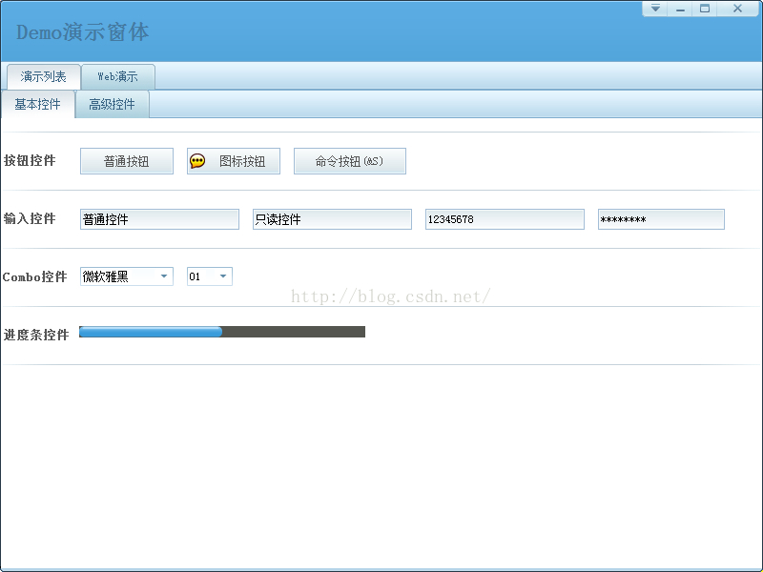Click the 进度条控件 label
763x572 pixels.
pyautogui.click(x=36, y=335)
